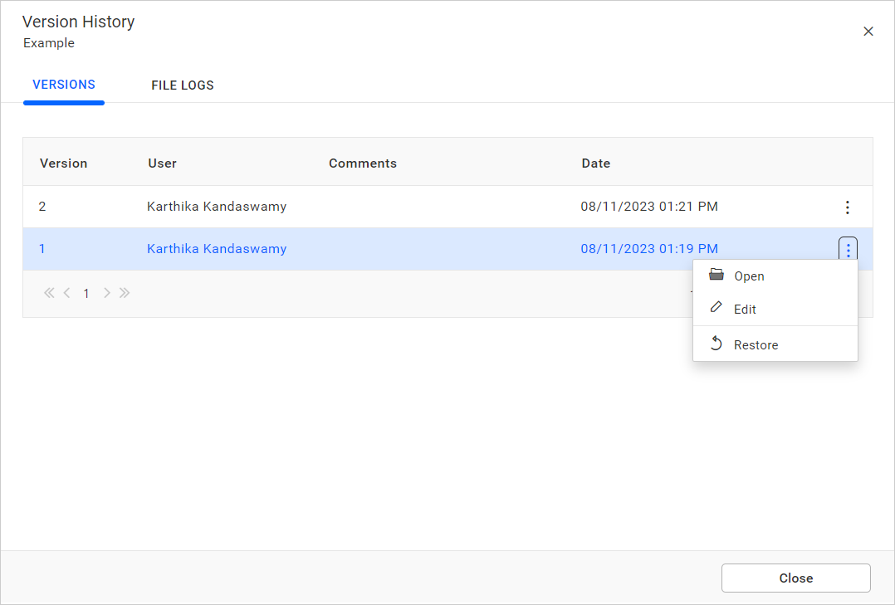Select Edit in the context menu

[x=745, y=310]
